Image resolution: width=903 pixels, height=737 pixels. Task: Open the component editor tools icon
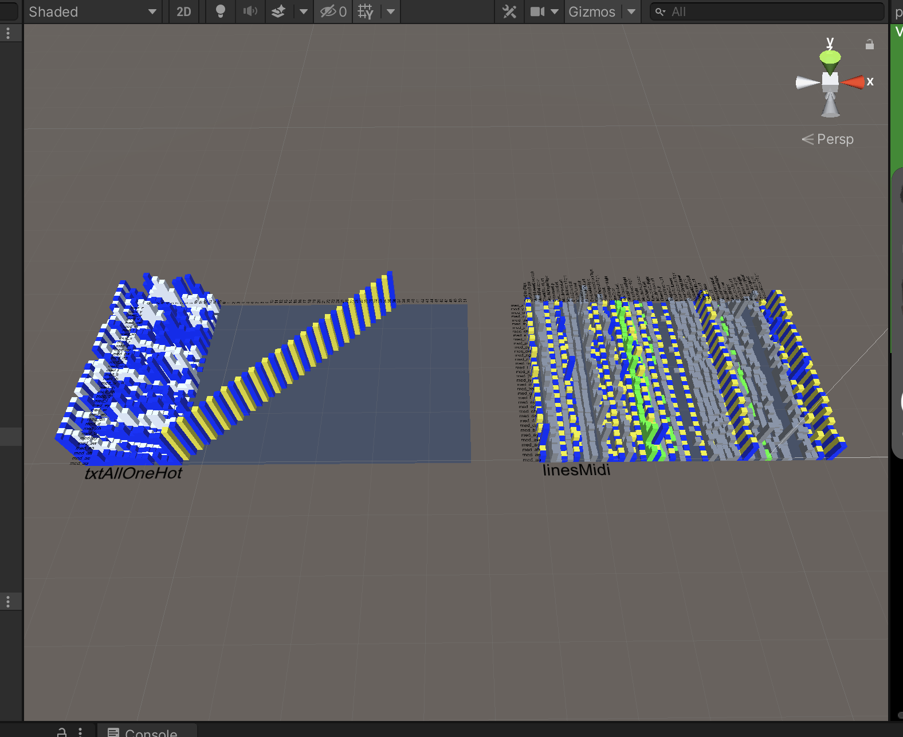click(x=509, y=12)
